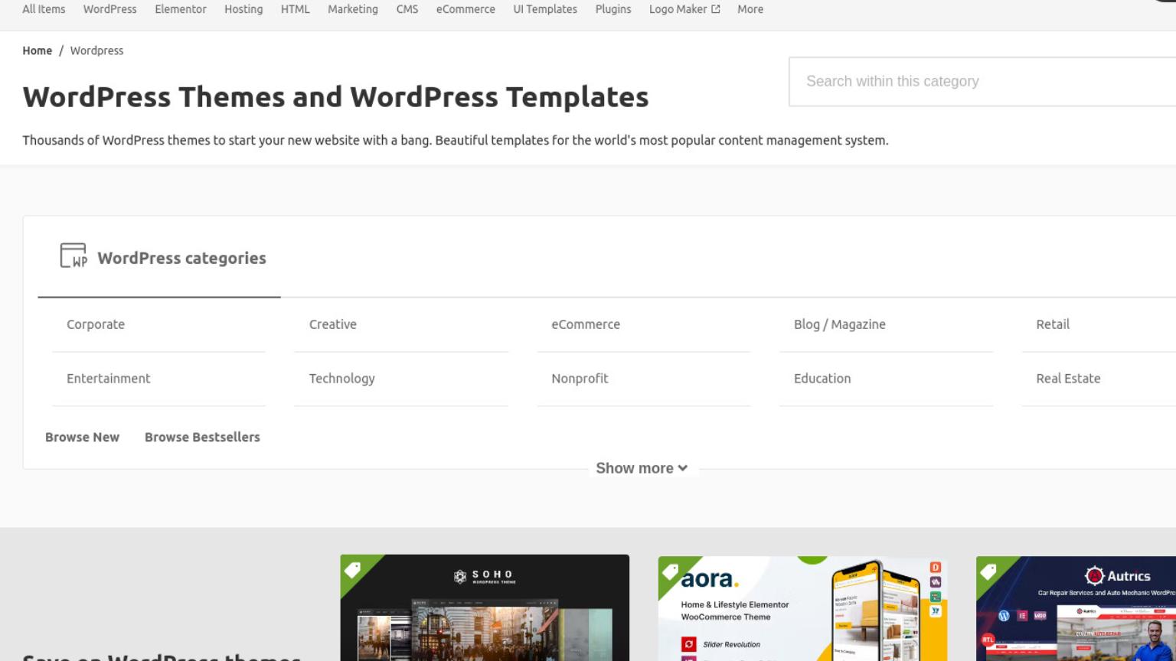This screenshot has height=661, width=1176.
Task: Click the external-link icon beside Logo Maker
Action: (716, 9)
